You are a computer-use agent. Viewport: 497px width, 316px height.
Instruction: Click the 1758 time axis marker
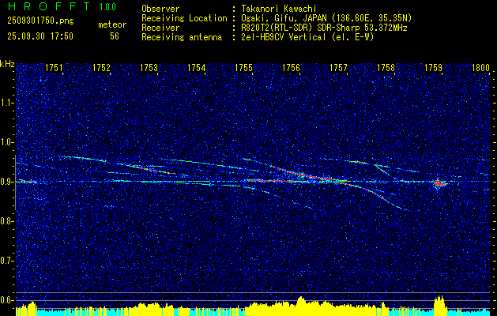tap(386, 68)
